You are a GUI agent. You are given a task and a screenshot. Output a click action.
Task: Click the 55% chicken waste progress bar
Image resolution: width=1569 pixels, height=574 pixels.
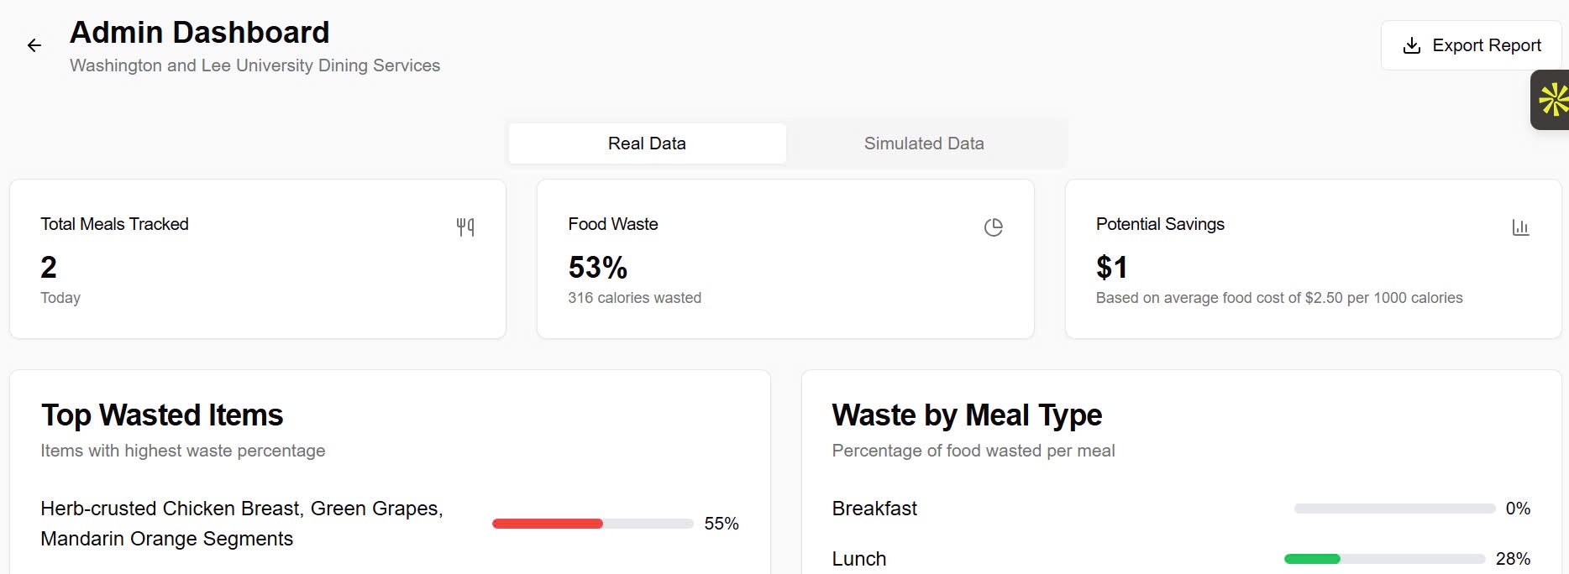[x=592, y=524]
